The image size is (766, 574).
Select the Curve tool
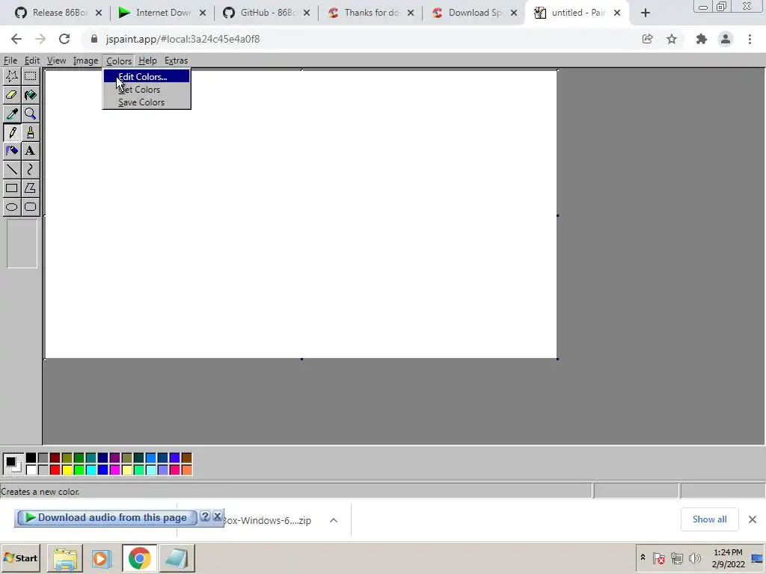(30, 170)
